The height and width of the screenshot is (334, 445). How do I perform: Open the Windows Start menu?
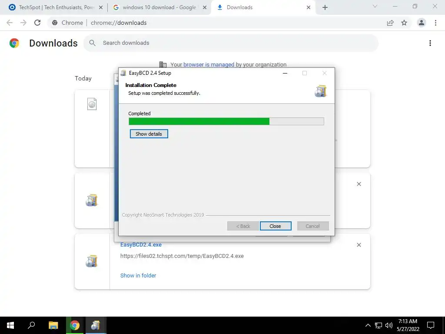click(10, 325)
